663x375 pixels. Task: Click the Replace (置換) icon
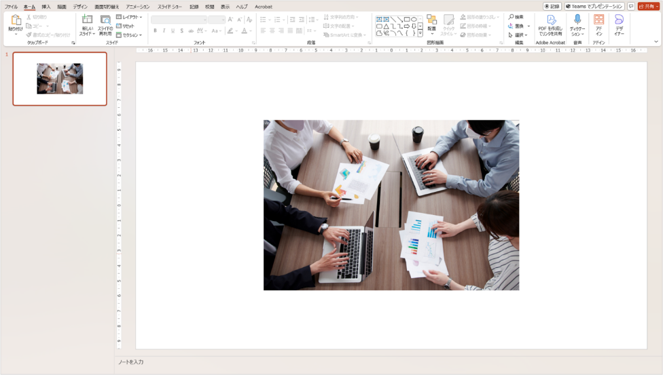click(x=511, y=26)
